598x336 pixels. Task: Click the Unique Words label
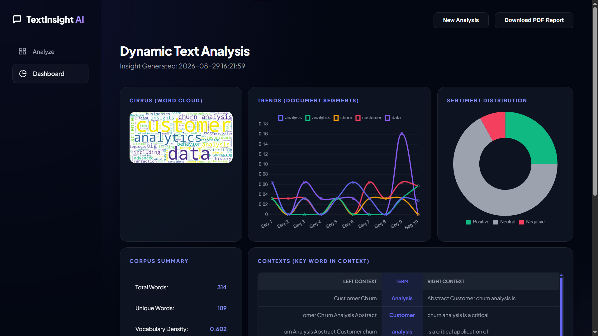point(154,308)
